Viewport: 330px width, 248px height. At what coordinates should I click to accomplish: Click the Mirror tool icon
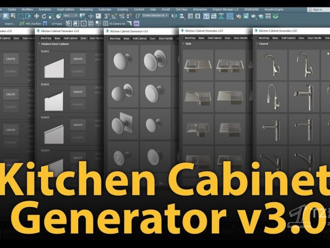[x=174, y=16]
